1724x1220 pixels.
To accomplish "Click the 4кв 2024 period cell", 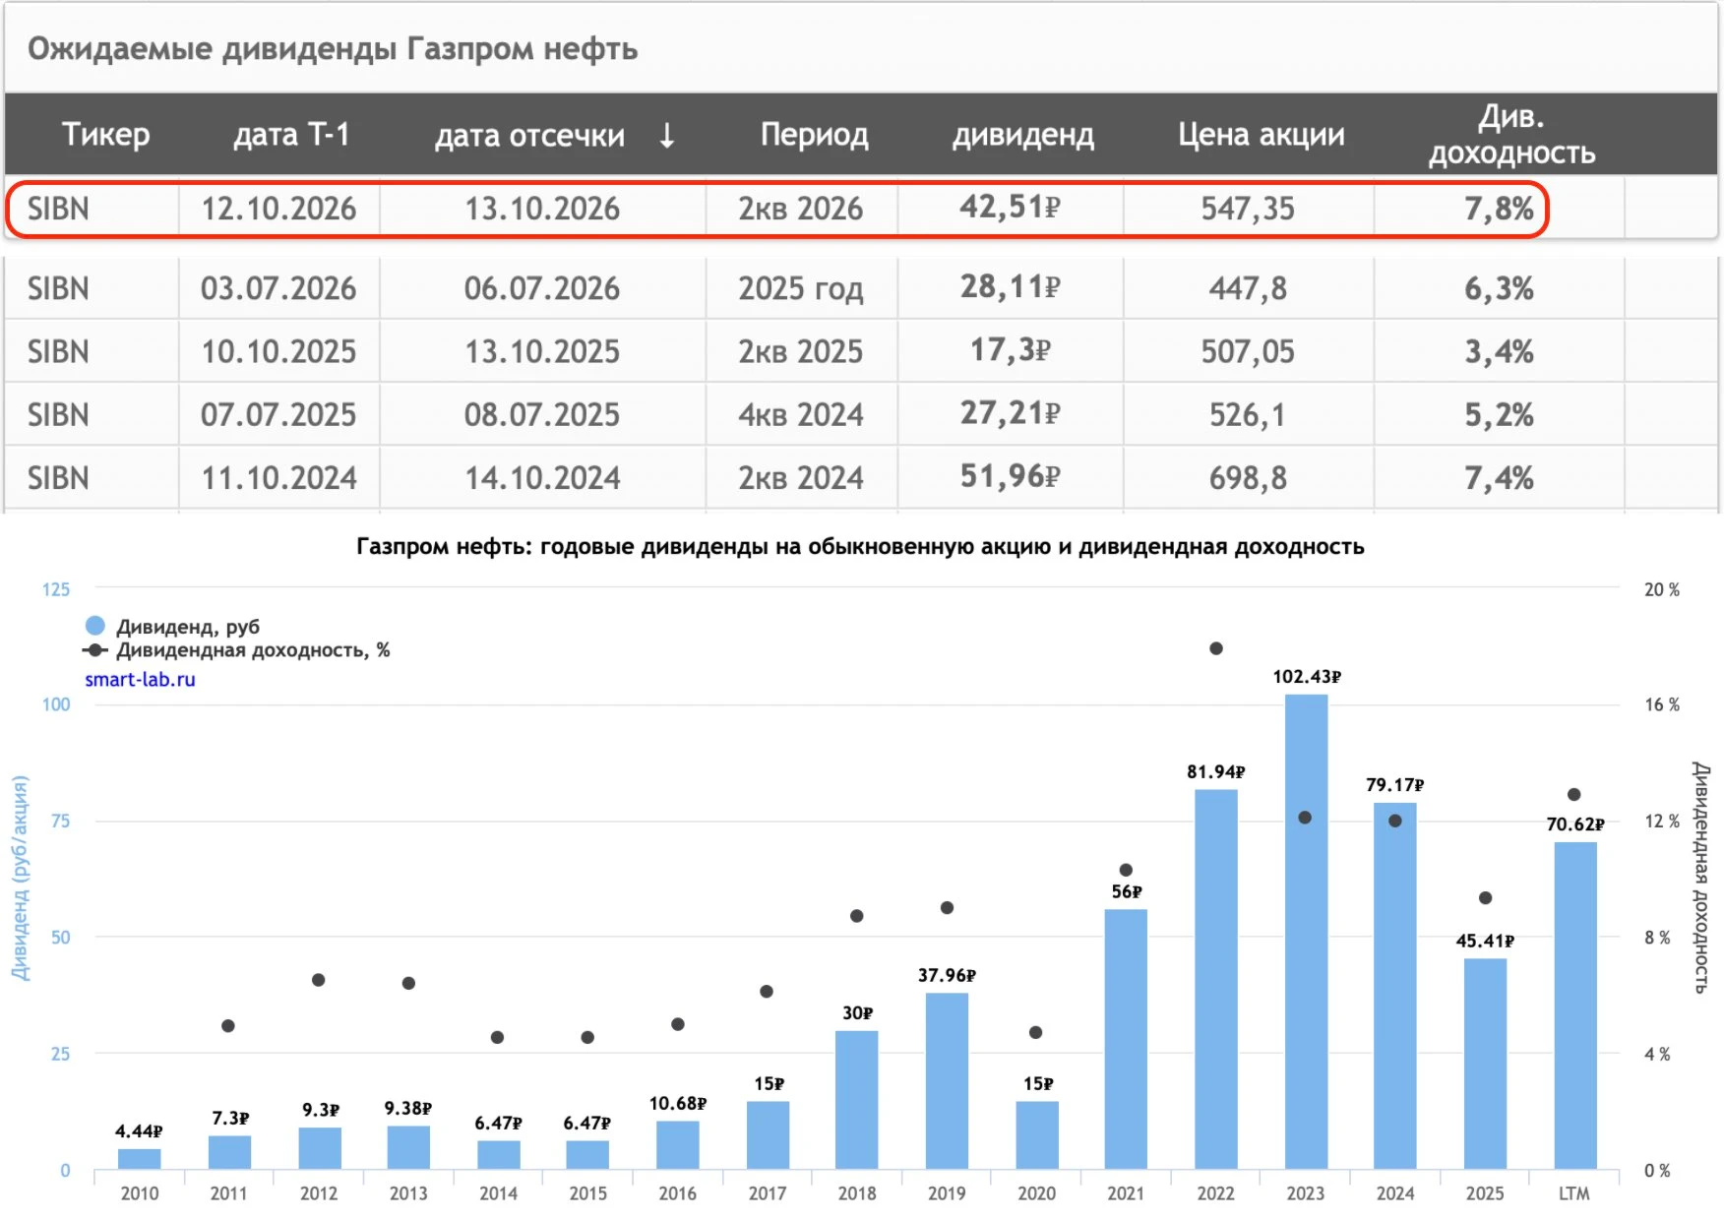I will point(801,414).
